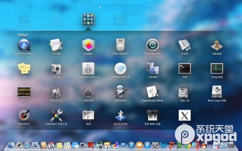Open the Font Book icon

184,45
